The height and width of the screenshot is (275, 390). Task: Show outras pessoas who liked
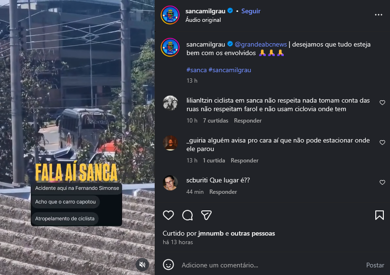point(253,233)
